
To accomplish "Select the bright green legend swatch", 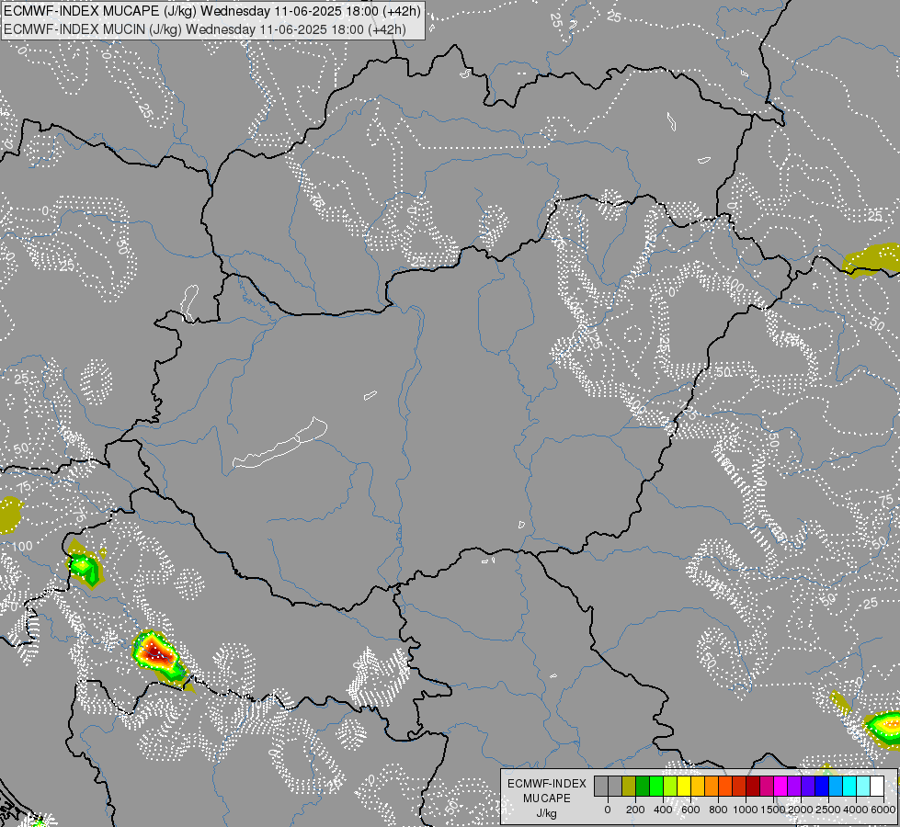I will 656,786.
